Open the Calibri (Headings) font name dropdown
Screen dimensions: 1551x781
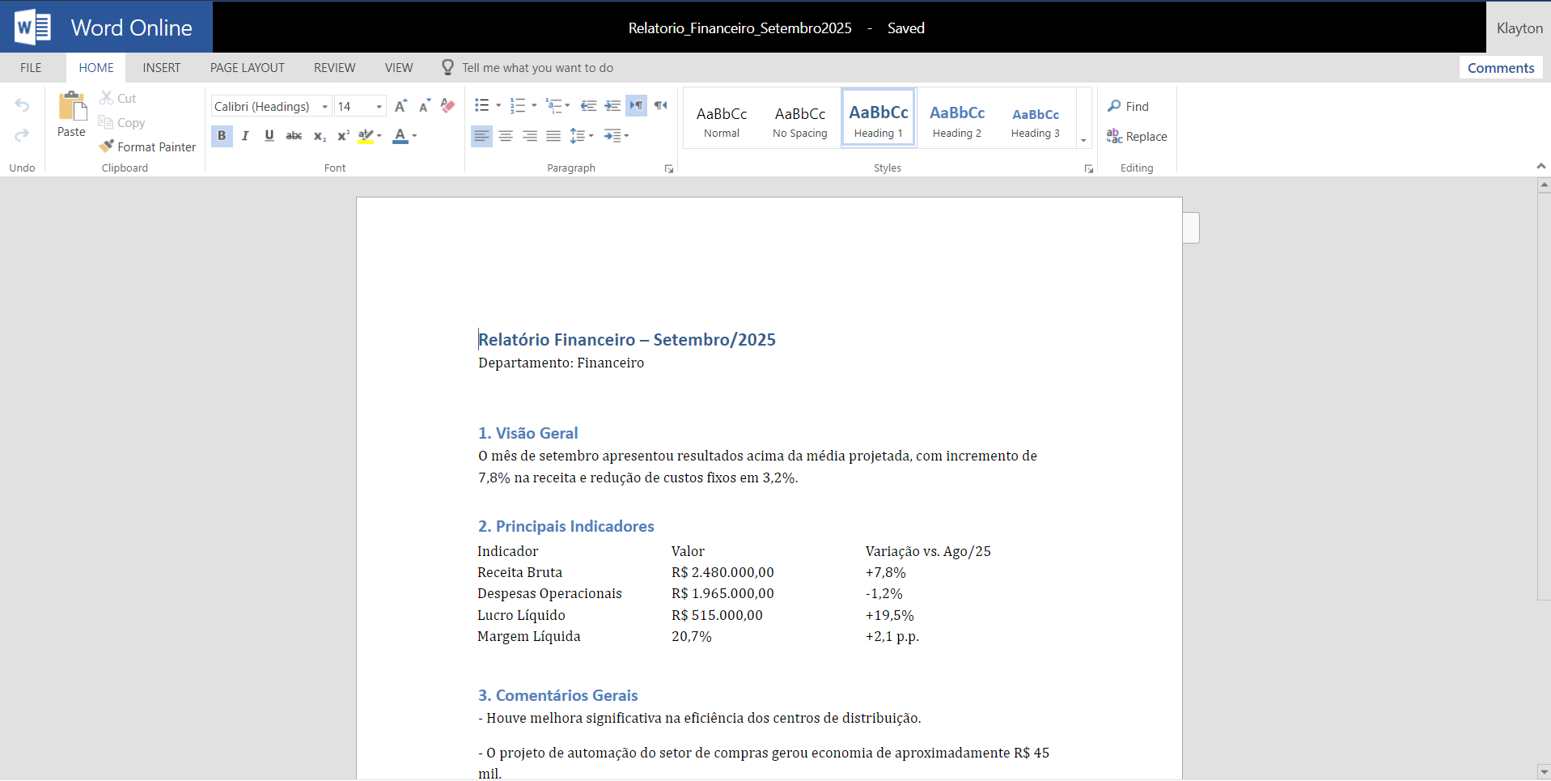pos(324,107)
